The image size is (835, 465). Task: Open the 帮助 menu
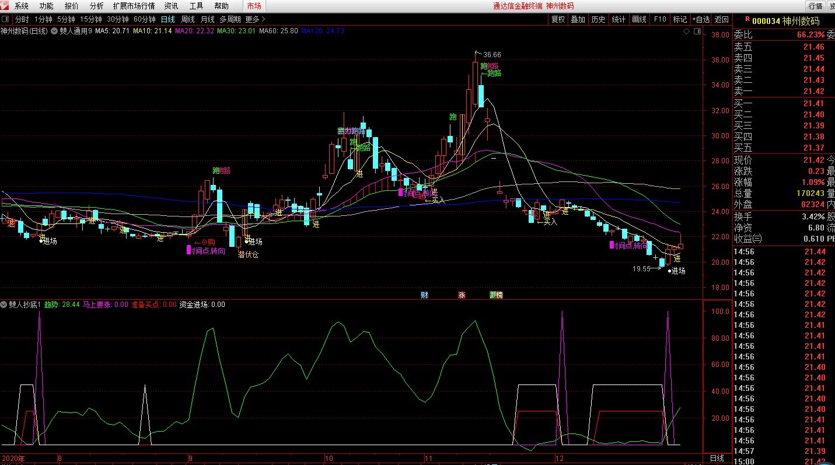point(222,6)
